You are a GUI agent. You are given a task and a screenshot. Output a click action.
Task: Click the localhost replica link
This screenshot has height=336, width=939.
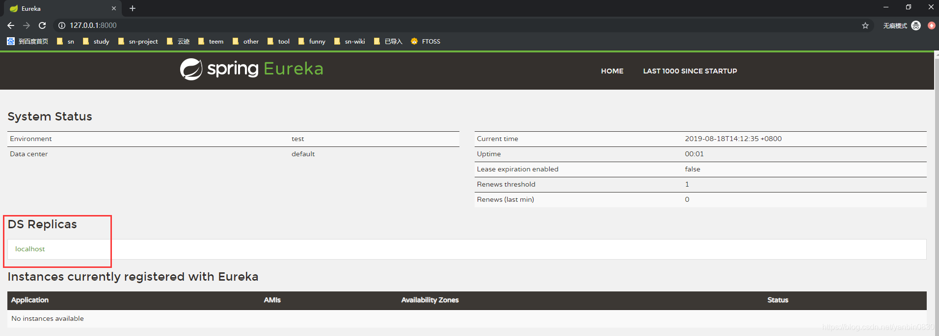coord(30,249)
